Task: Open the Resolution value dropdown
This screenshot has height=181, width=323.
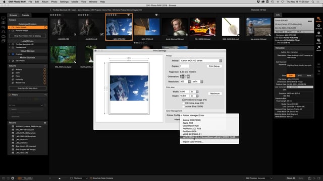Action: coord(189,81)
